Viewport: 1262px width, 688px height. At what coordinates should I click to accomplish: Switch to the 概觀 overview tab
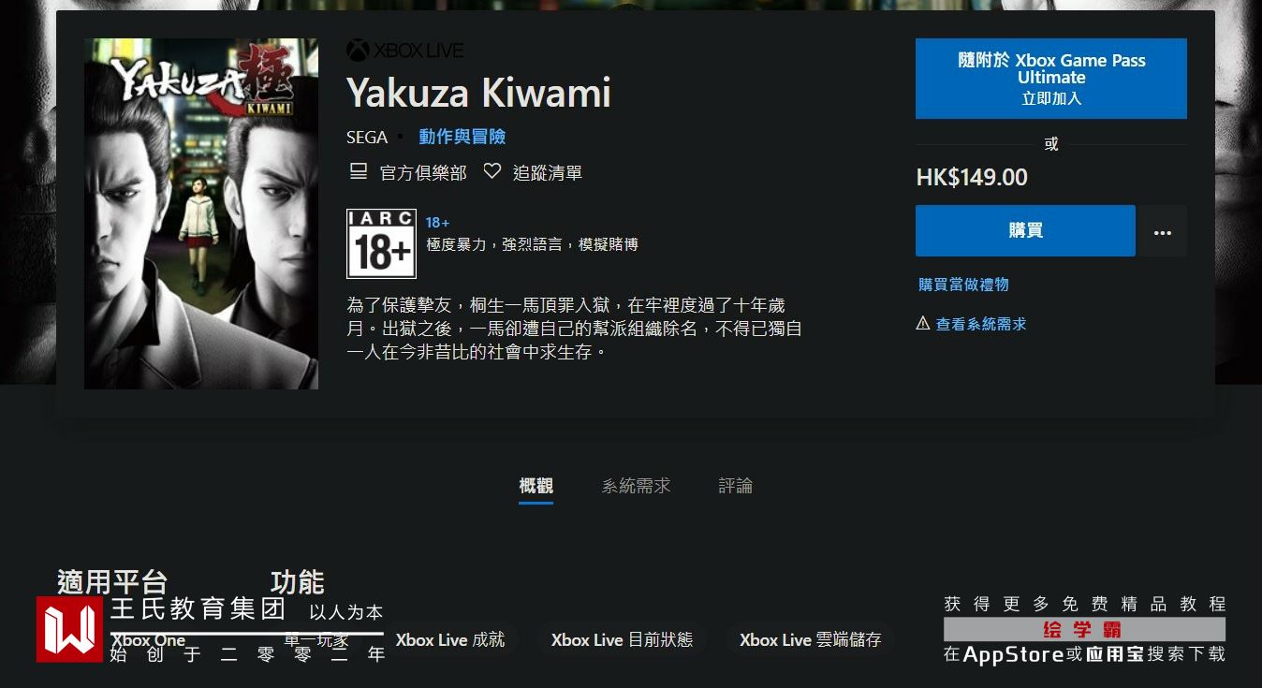(536, 486)
